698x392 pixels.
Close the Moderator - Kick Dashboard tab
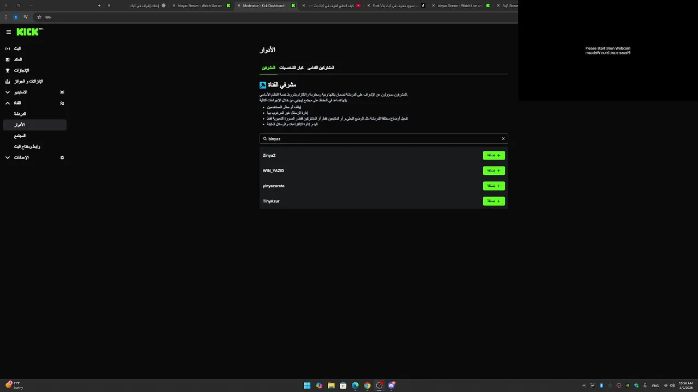click(239, 5)
